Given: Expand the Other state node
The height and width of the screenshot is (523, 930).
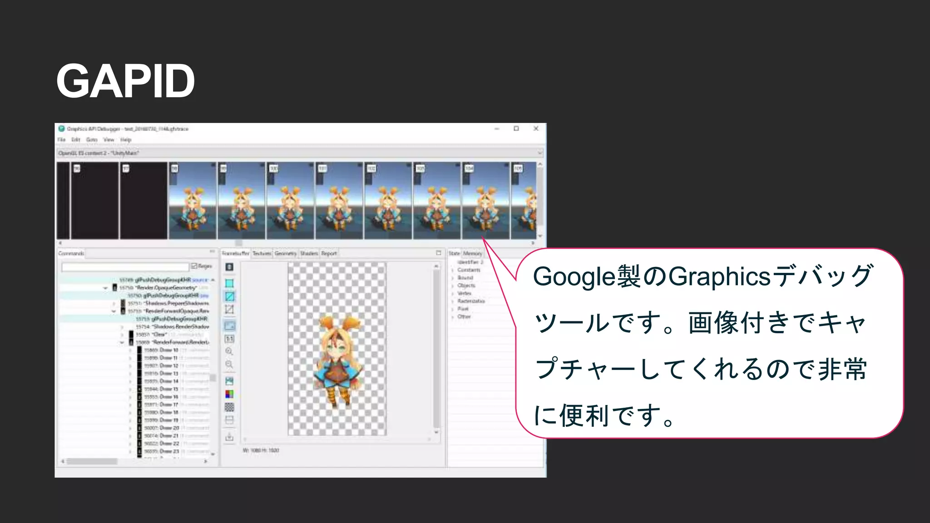Looking at the screenshot, I should point(453,317).
